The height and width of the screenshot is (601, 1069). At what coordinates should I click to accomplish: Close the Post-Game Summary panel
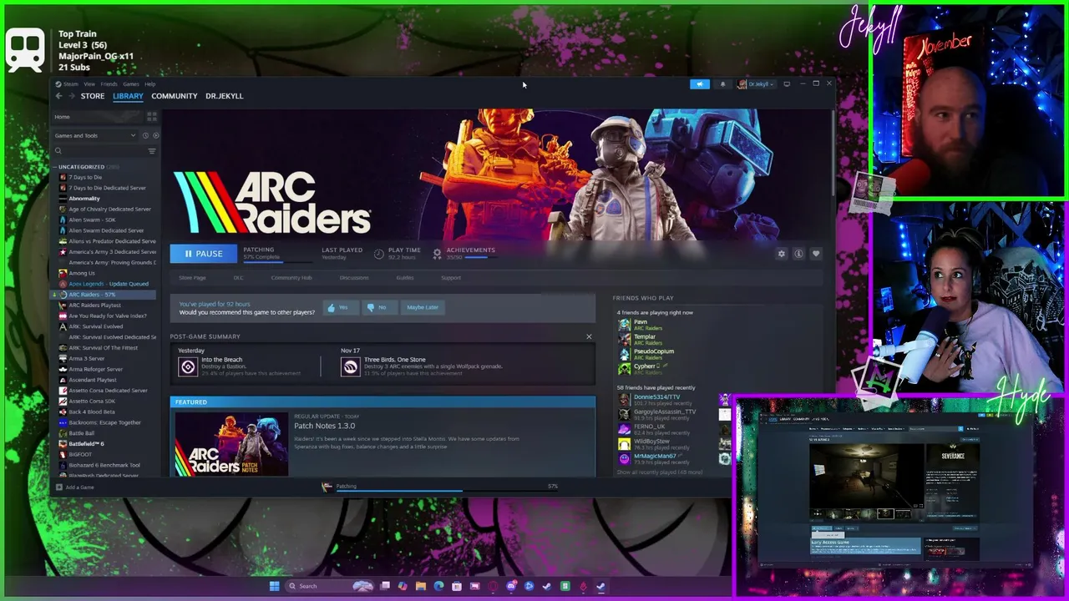589,337
